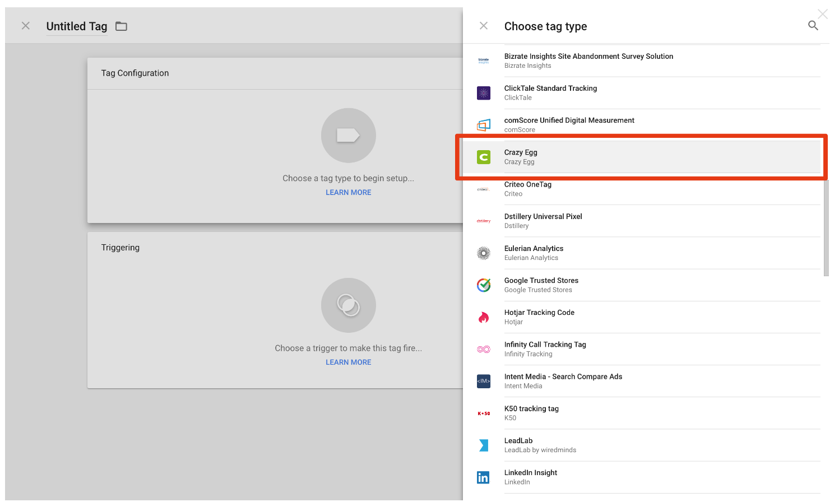Click the tag icon in Tag Configuration
Screen dimensions: 839x502
(x=349, y=136)
